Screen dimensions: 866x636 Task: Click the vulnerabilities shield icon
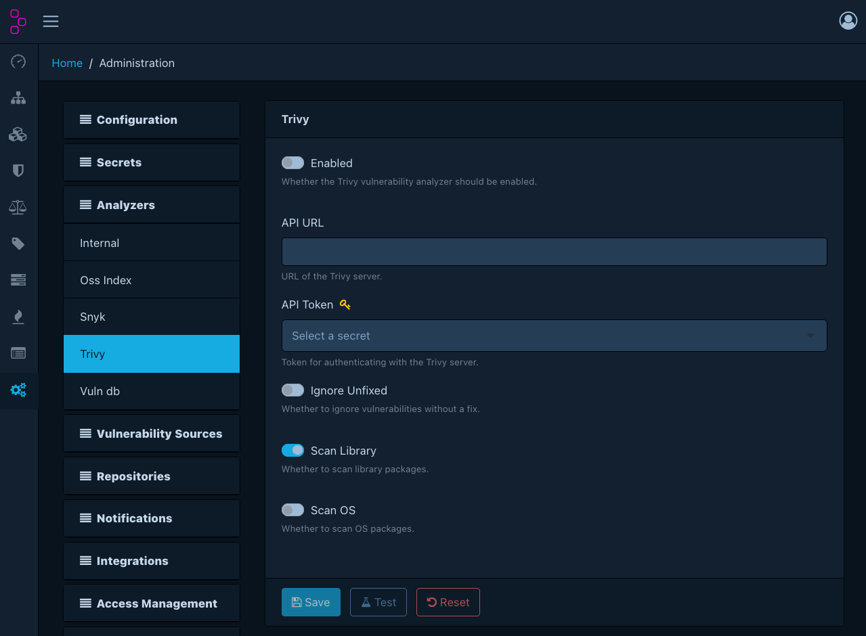18,170
